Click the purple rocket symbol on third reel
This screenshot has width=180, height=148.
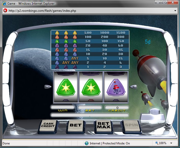click(x=116, y=87)
